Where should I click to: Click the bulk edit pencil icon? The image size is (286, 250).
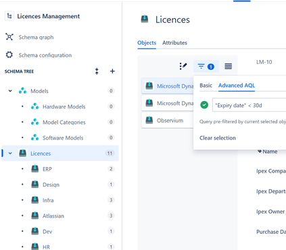(183, 66)
